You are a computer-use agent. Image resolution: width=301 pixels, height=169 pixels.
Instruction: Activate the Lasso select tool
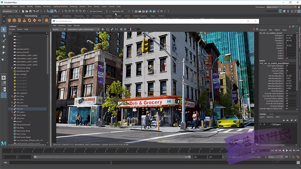(4, 35)
